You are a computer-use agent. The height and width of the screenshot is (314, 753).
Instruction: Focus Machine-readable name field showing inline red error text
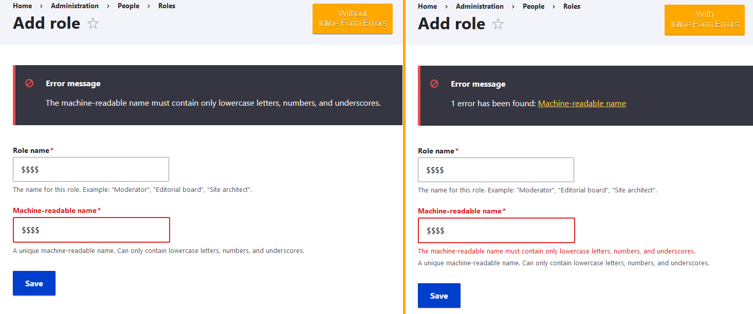(496, 230)
